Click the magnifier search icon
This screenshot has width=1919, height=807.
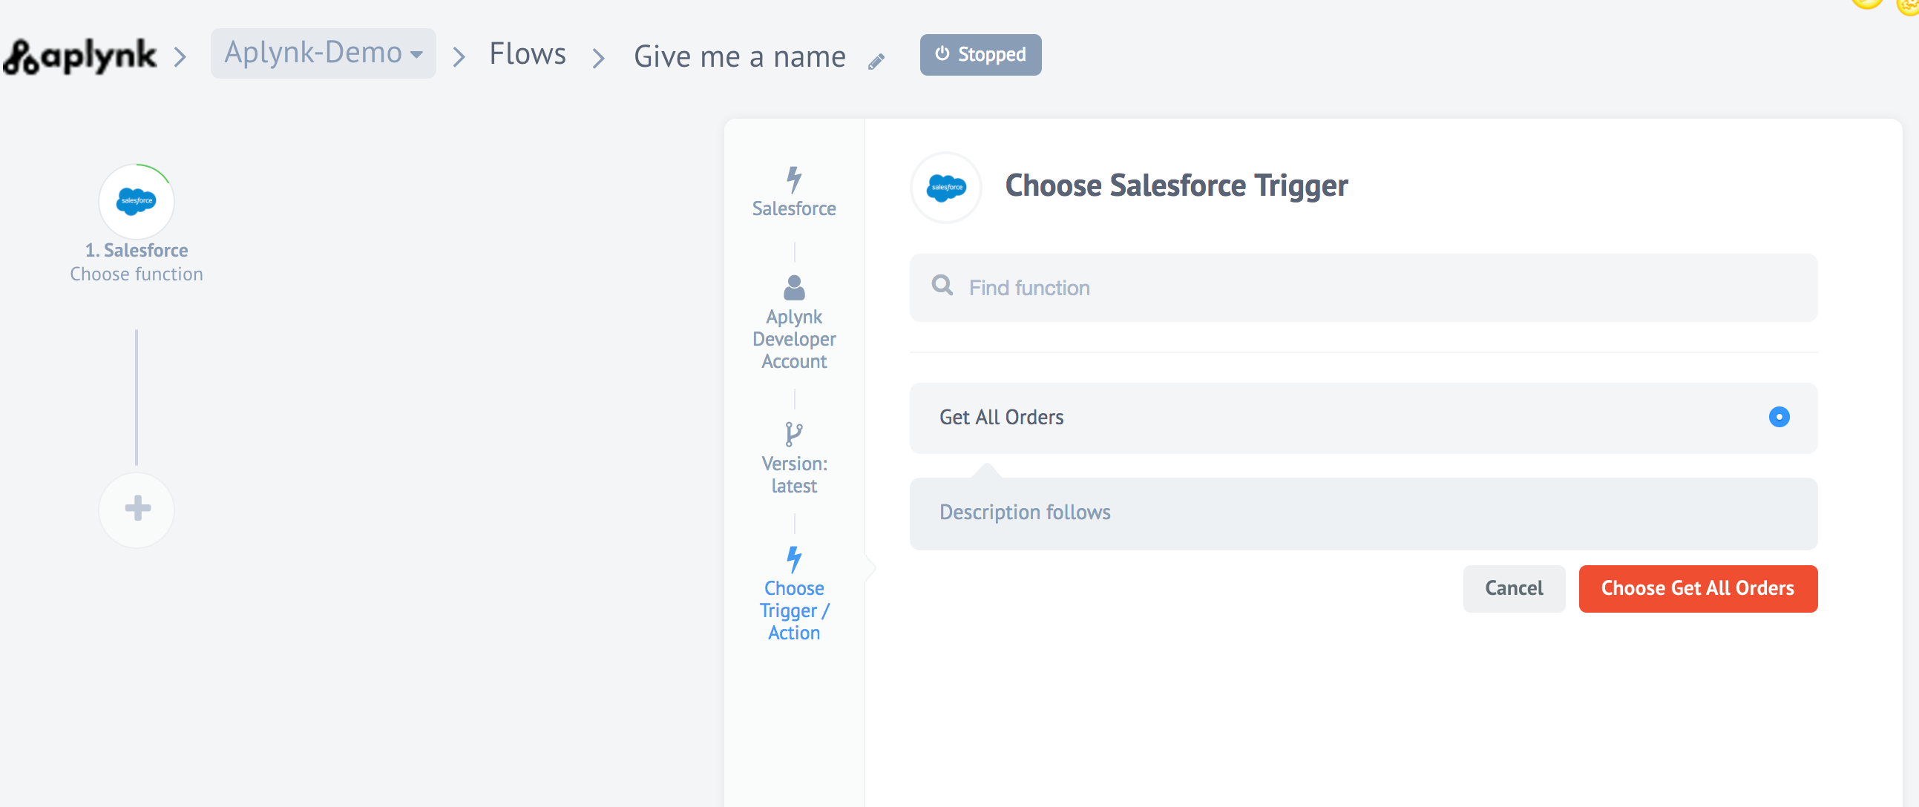tap(942, 285)
